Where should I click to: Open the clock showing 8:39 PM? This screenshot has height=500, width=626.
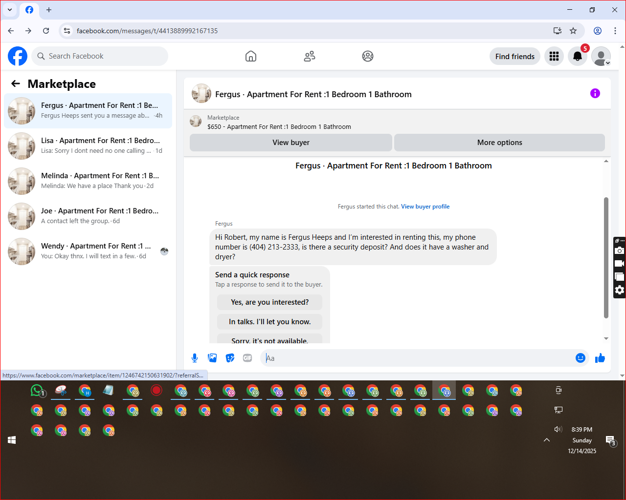[582, 430]
